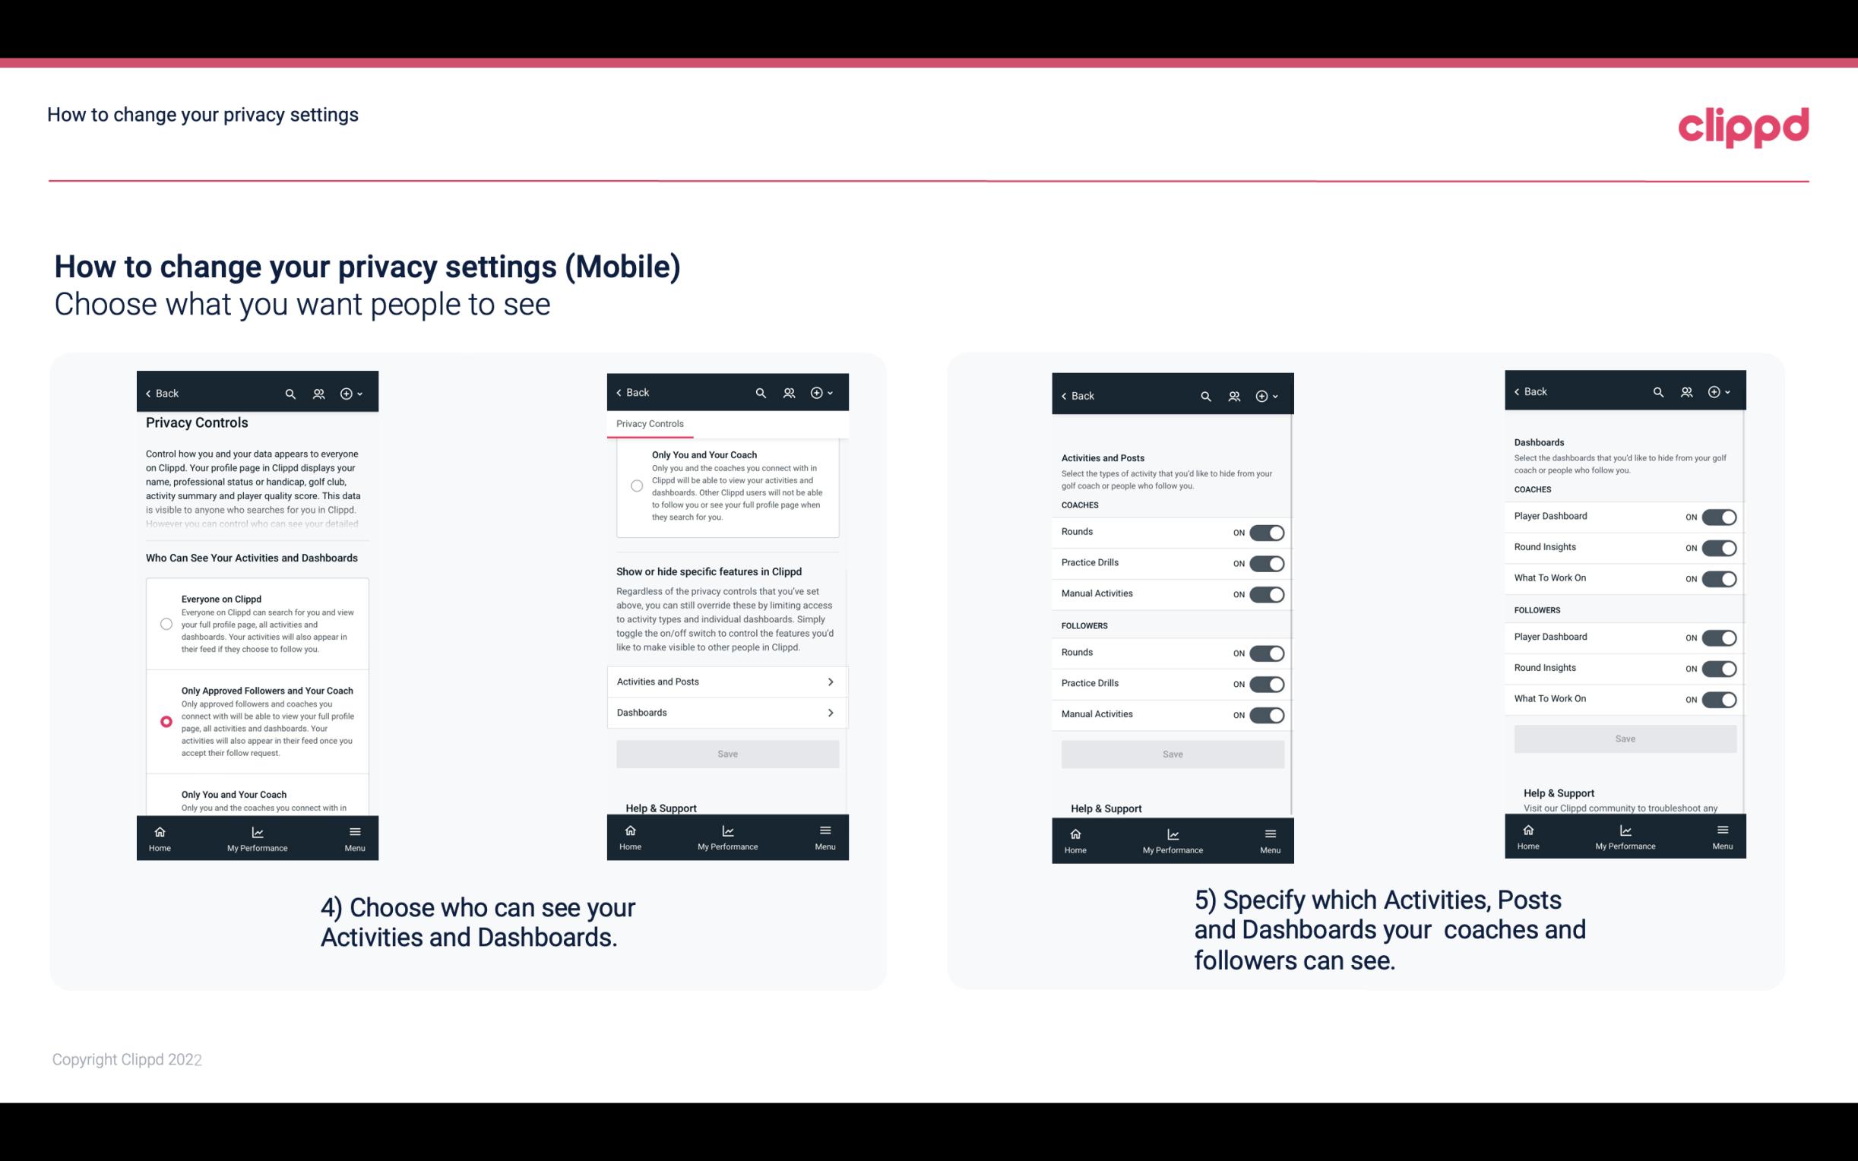Toggle Player Dashboard OFF for Followers
The height and width of the screenshot is (1161, 1858).
click(1719, 637)
